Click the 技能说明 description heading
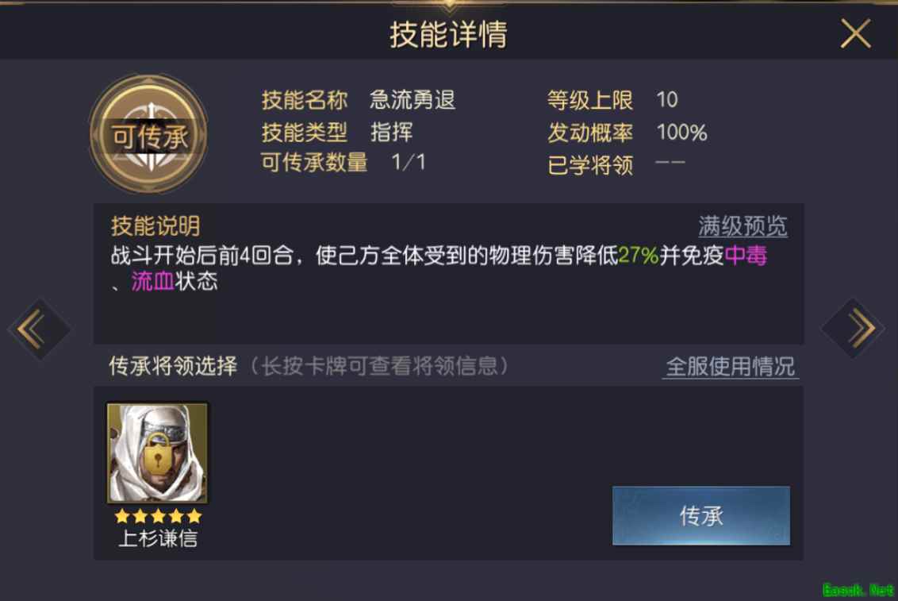This screenshot has width=898, height=601. tap(155, 226)
